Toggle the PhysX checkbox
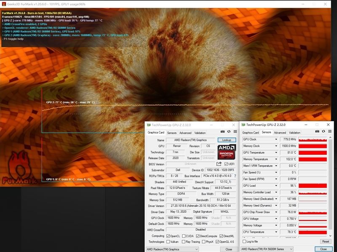Image resolution: width=337 pixels, height=252 pixels. pyautogui.click(x=203, y=242)
